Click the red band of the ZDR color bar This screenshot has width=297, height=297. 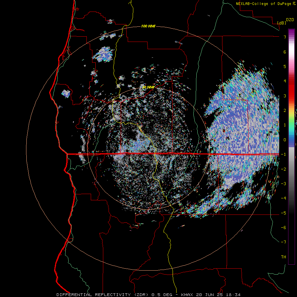click(291, 89)
